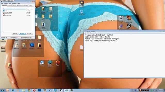Click the End Task button
Screen dimensions: 165x92
(x=15, y=34)
